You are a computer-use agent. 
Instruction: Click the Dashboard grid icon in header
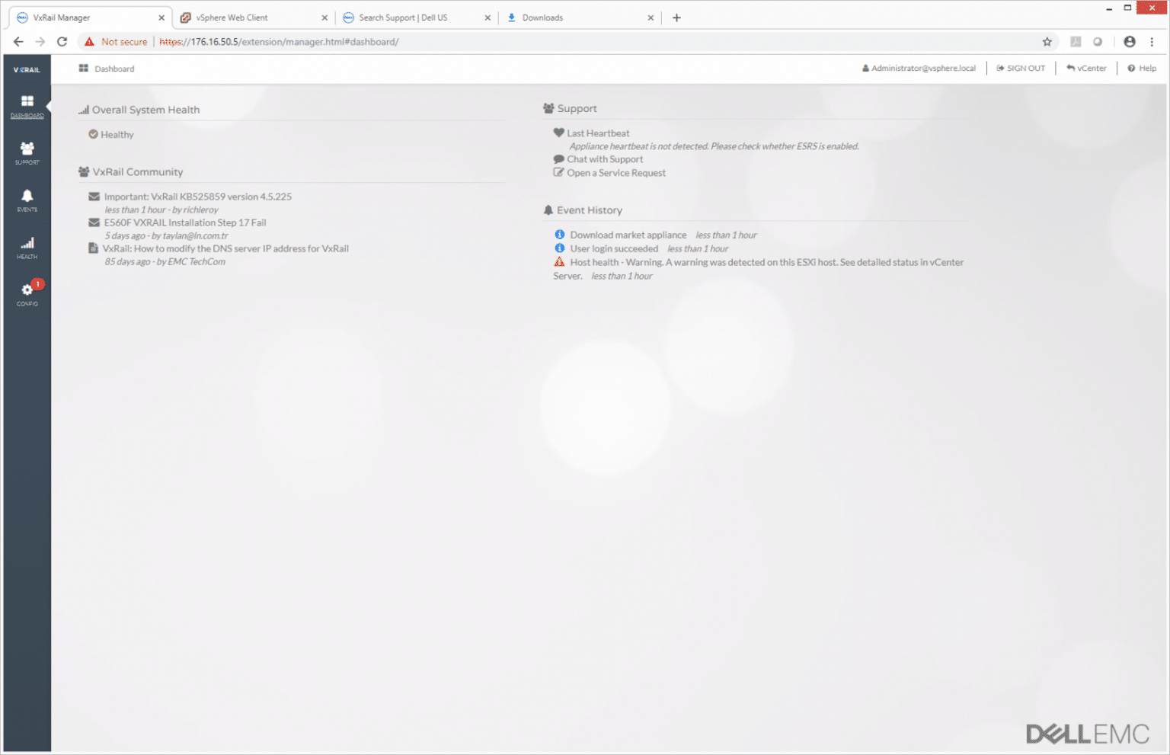(x=84, y=69)
